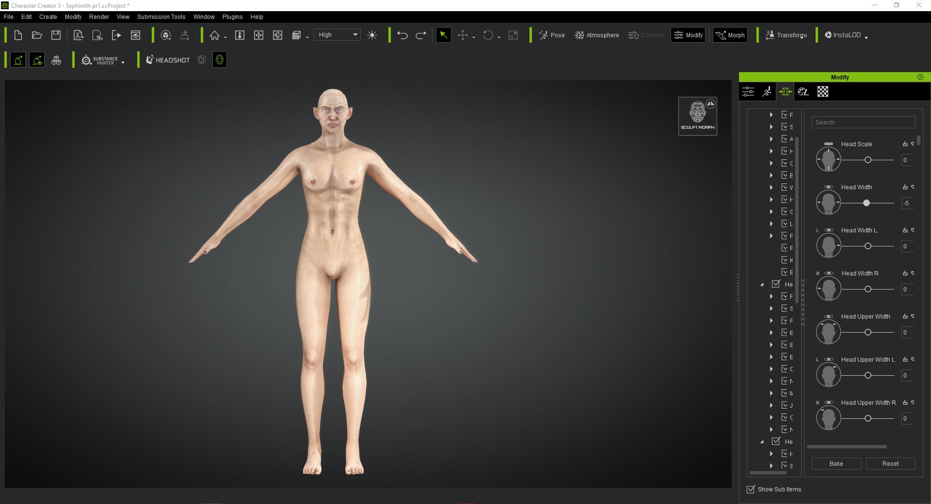
Task: Open the sliders attribute tab in Modify
Action: (748, 92)
